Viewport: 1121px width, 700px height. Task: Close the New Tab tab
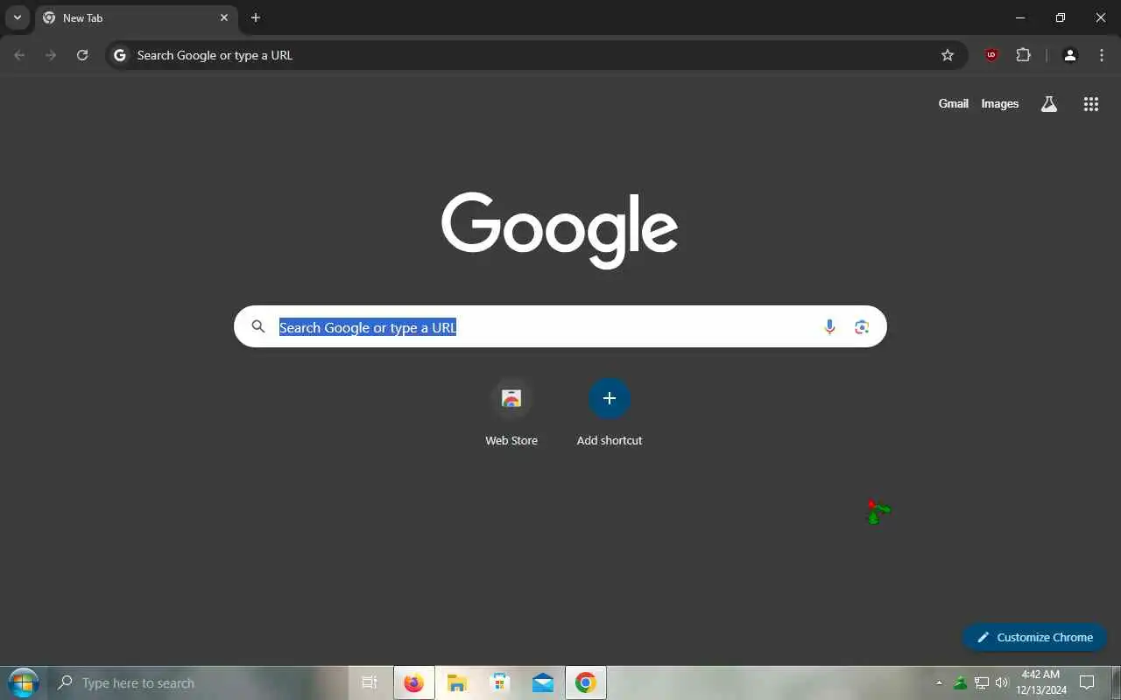point(224,17)
